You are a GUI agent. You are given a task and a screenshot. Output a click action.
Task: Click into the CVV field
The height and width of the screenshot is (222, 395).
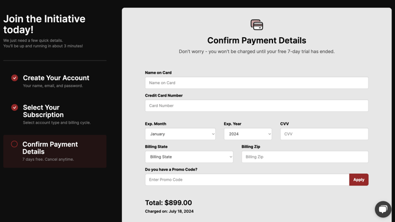pyautogui.click(x=324, y=134)
